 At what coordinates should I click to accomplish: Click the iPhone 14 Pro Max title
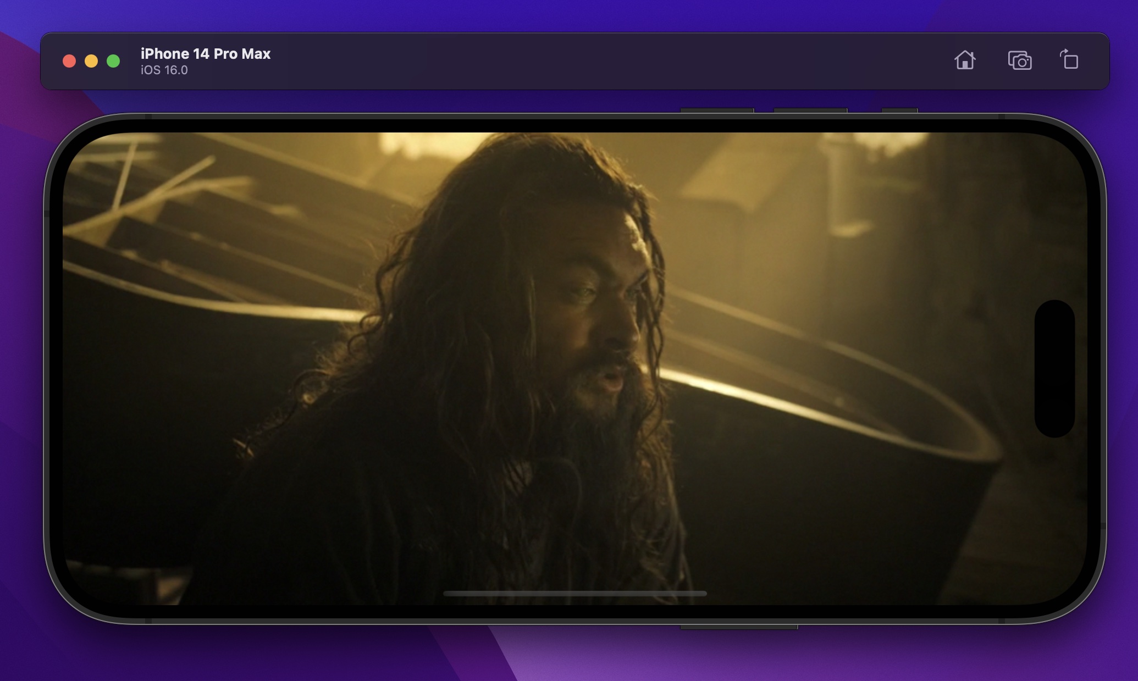click(205, 53)
